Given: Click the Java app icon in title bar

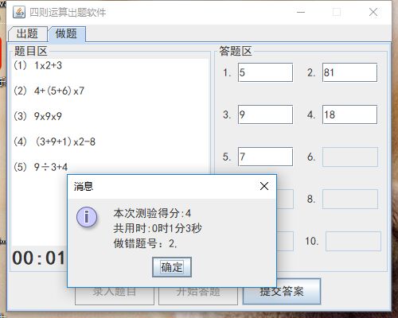Looking at the screenshot, I should (19, 12).
